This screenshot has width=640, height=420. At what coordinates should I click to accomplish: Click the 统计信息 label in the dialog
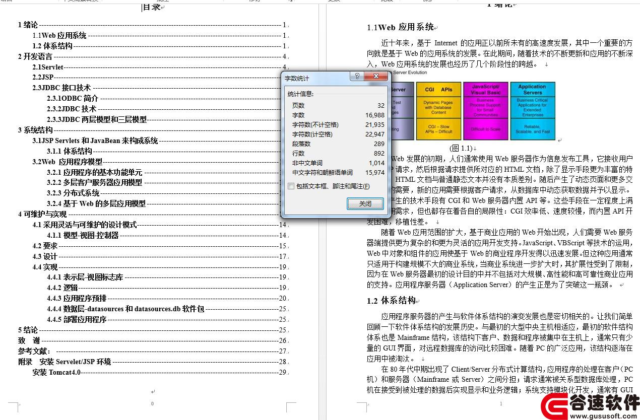(300, 94)
